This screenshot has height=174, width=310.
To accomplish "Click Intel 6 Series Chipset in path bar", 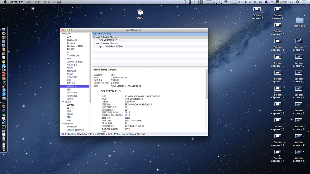I will point(133,134).
